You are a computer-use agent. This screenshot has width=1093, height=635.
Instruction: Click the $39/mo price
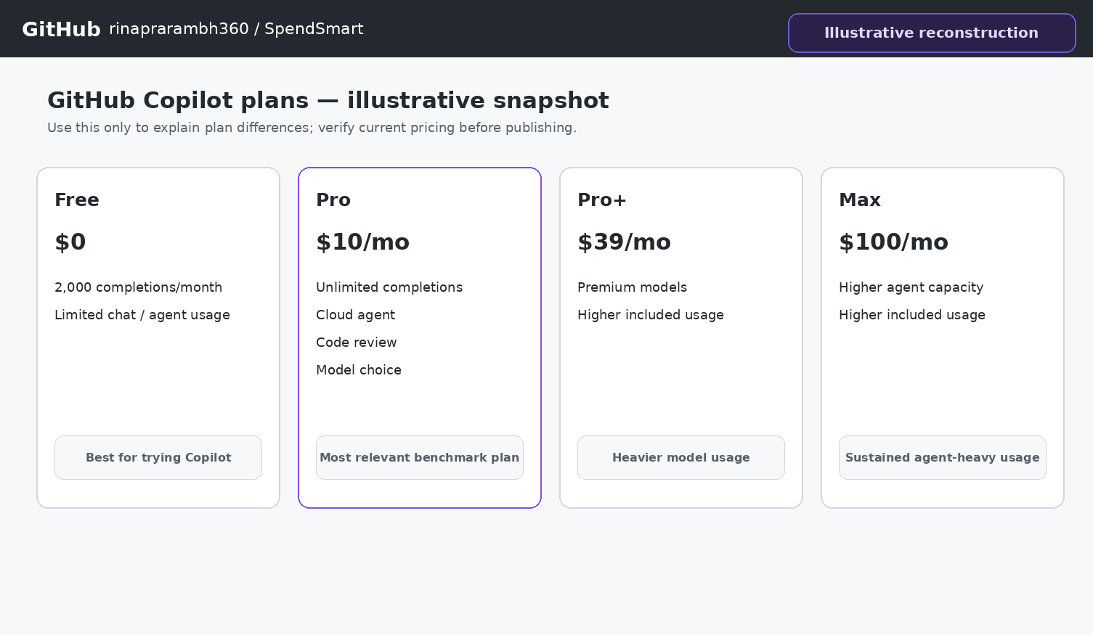point(624,242)
